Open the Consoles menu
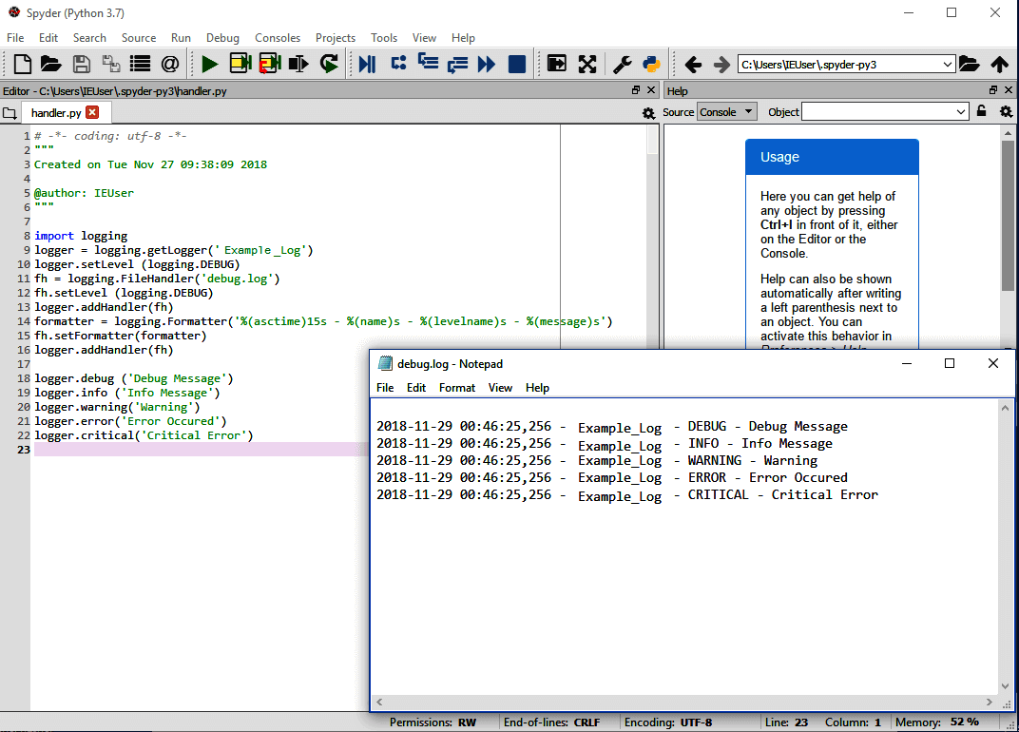This screenshot has width=1019, height=732. (x=278, y=38)
